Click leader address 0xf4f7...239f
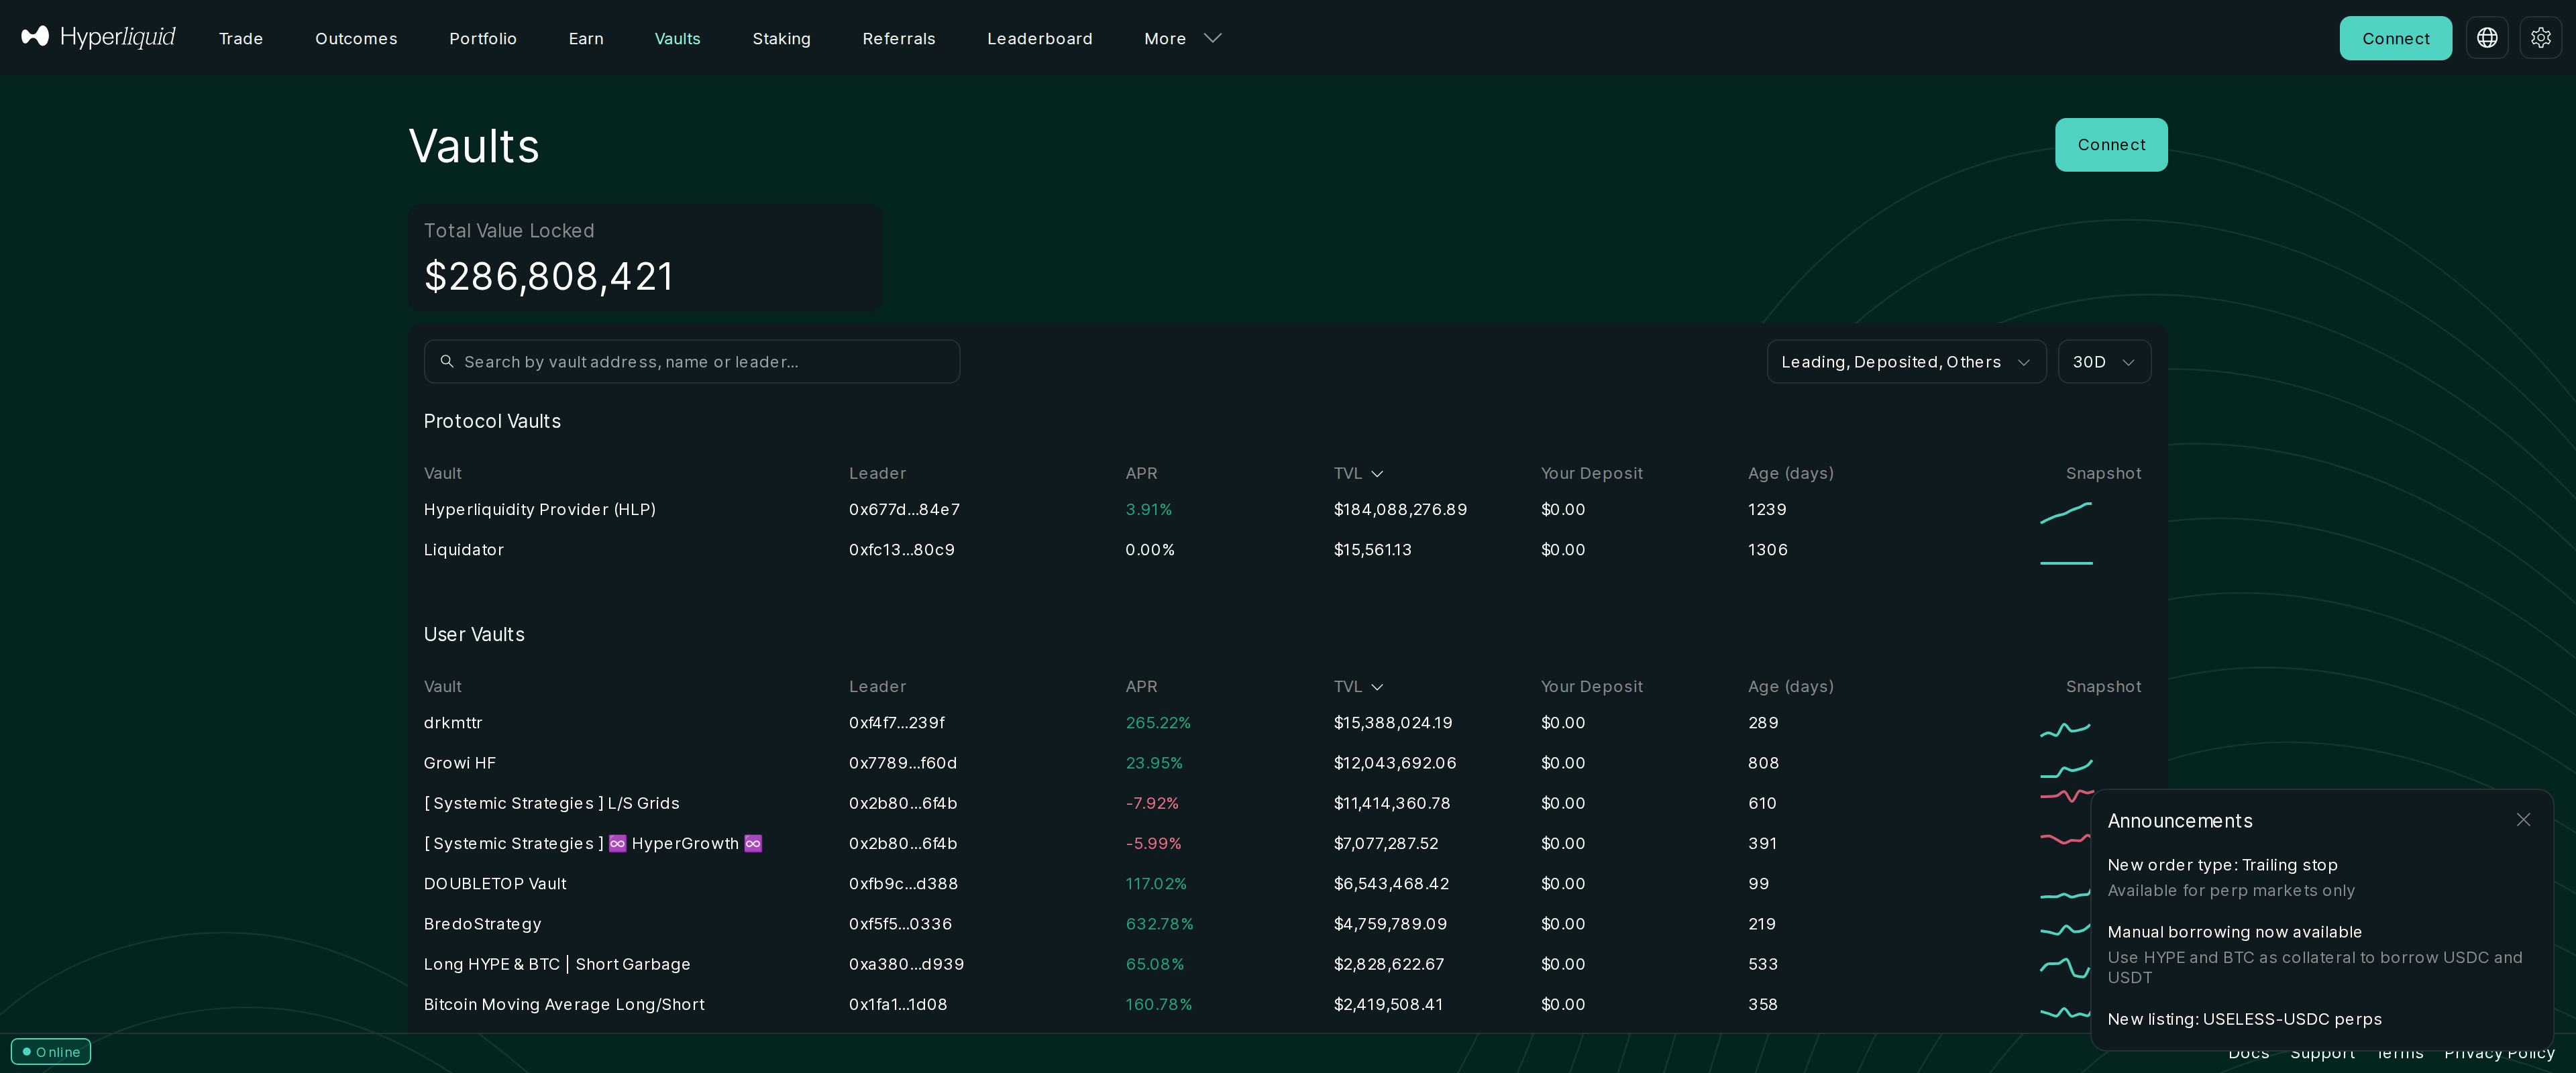This screenshot has height=1073, width=2576. 897,722
